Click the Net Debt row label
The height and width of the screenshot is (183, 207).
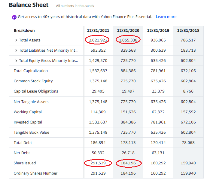[22, 153]
